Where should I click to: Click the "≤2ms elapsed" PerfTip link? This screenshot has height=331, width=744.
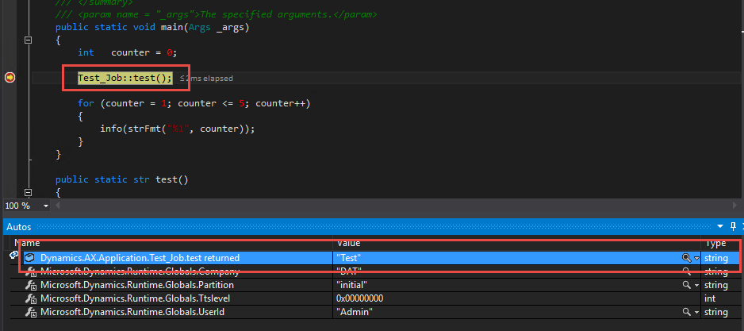[x=207, y=79]
